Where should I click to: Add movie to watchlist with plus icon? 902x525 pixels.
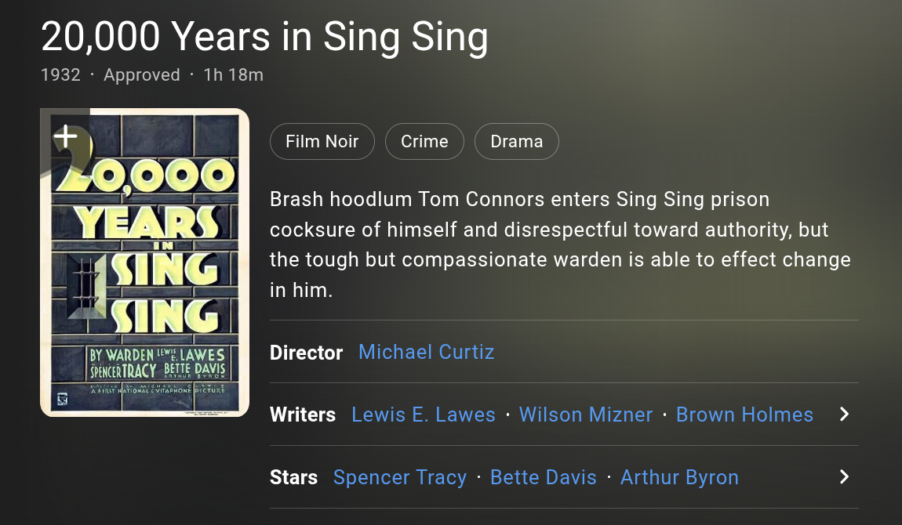tap(66, 136)
